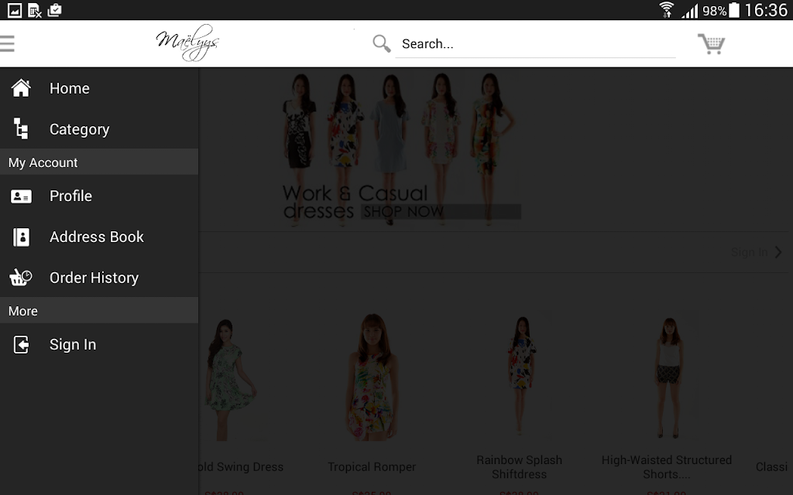The image size is (793, 495).
Task: Tap the Category tree icon
Action: coord(21,129)
